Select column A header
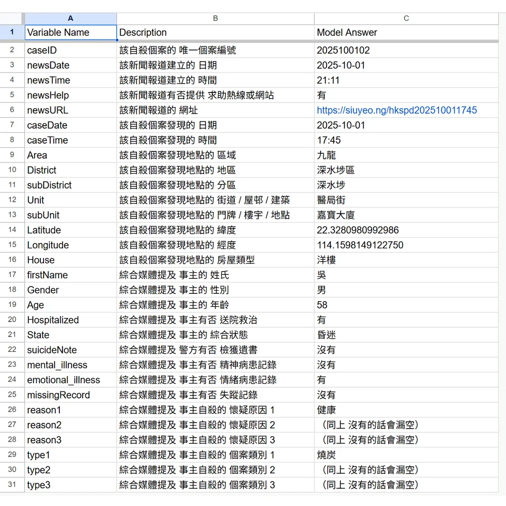The width and height of the screenshot is (506, 506). point(70,18)
